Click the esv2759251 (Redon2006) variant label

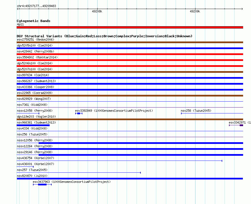coord(36,40)
